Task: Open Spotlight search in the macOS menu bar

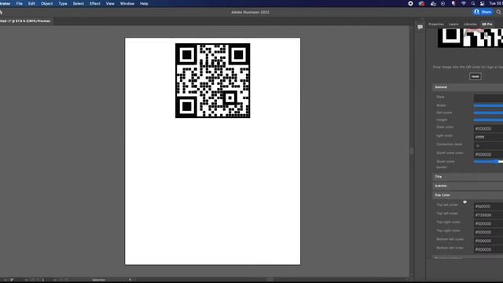Action: pos(473,3)
